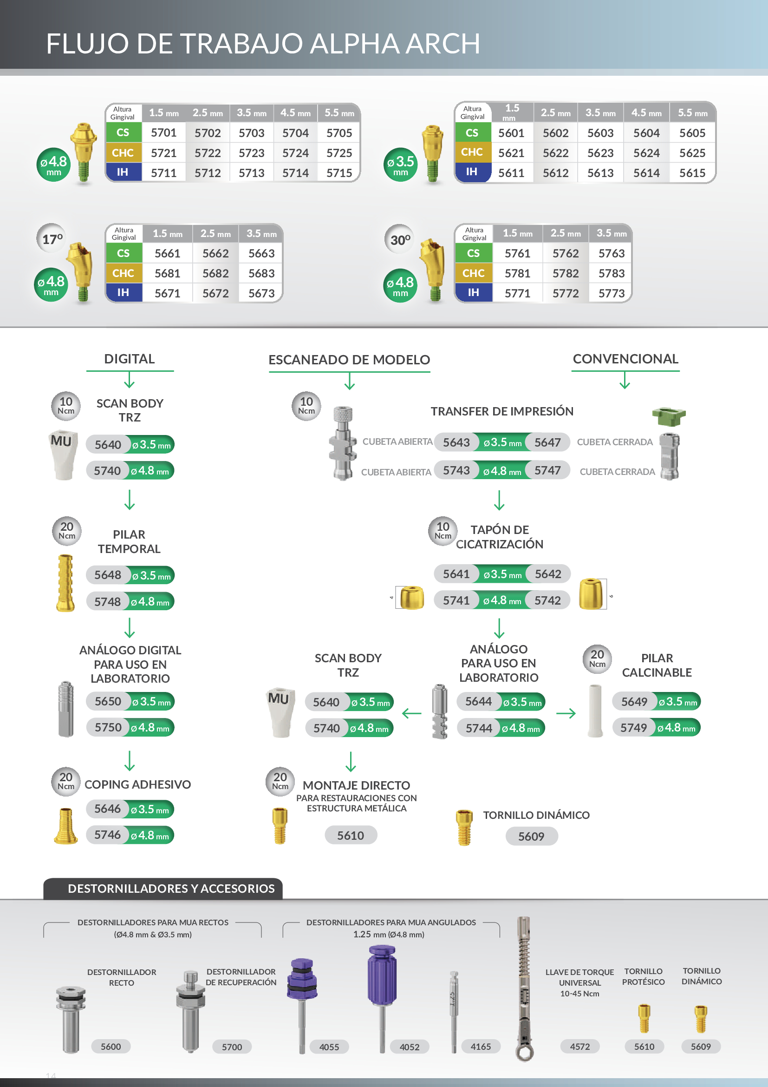Select the CONVENCIONAL workflow heading
Screen dimensions: 768x1087
click(625, 359)
